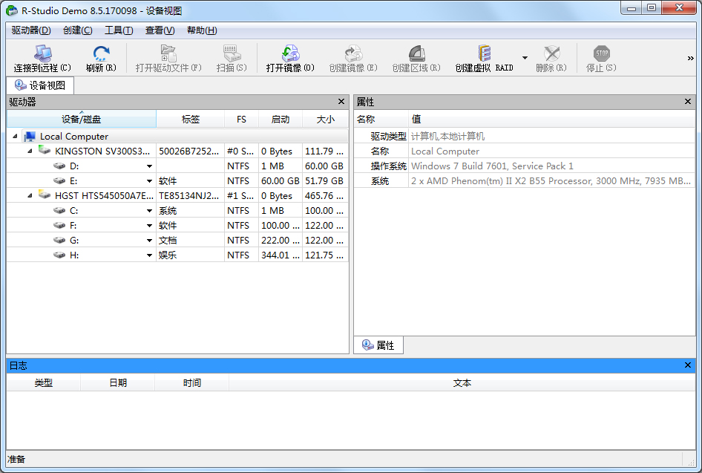The width and height of the screenshot is (702, 473).
Task: Sort by the Label (标签) column header
Action: coord(190,119)
